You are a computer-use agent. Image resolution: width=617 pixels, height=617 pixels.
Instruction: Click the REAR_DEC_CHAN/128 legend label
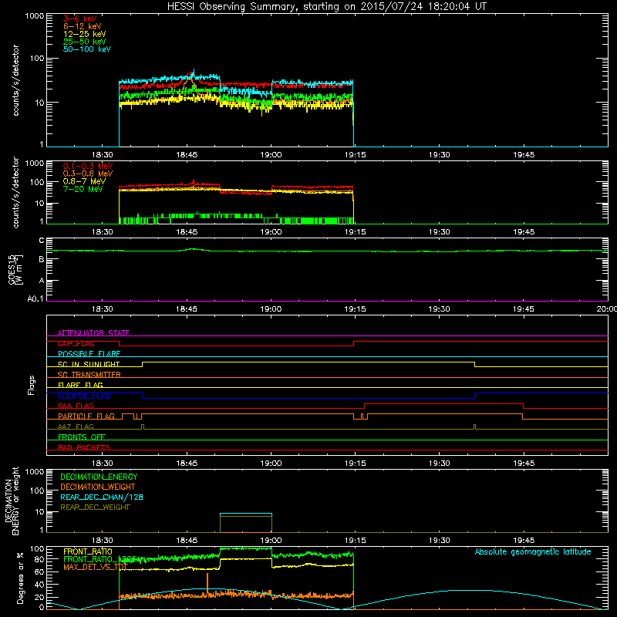point(102,497)
